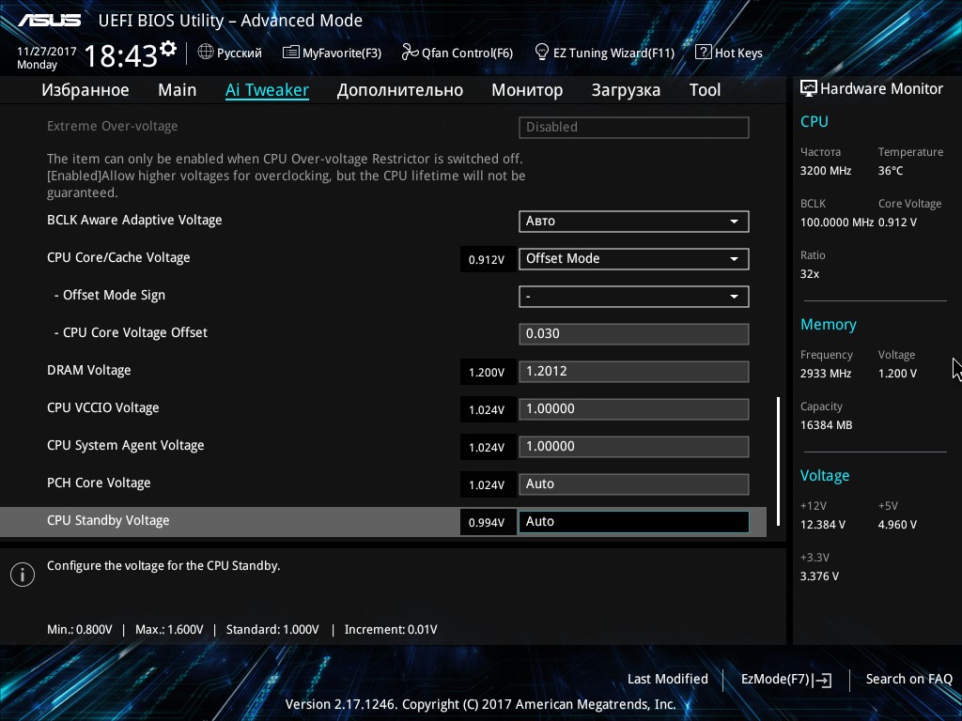This screenshot has height=721, width=962.
Task: Open Search on FAQ
Action: (x=908, y=679)
